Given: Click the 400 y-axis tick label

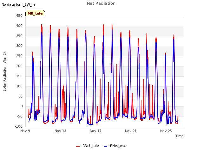Looking at the screenshot, I should (x=19, y=26).
